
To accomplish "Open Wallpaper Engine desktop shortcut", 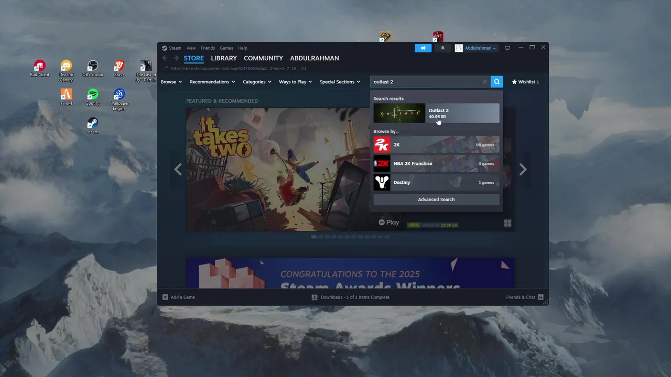I will (119, 99).
